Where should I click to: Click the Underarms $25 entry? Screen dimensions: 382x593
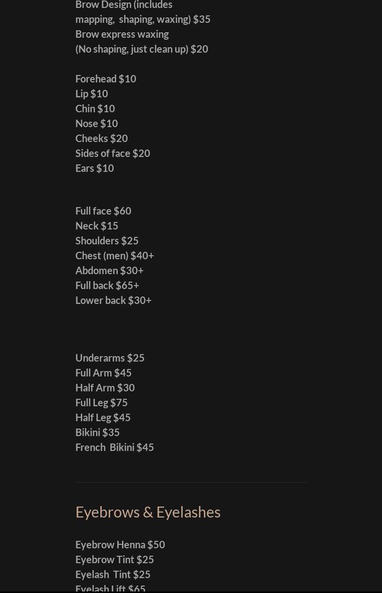click(110, 358)
